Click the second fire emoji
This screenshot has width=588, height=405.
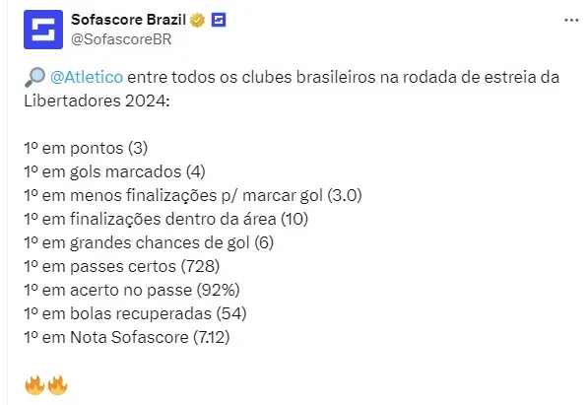[58, 384]
